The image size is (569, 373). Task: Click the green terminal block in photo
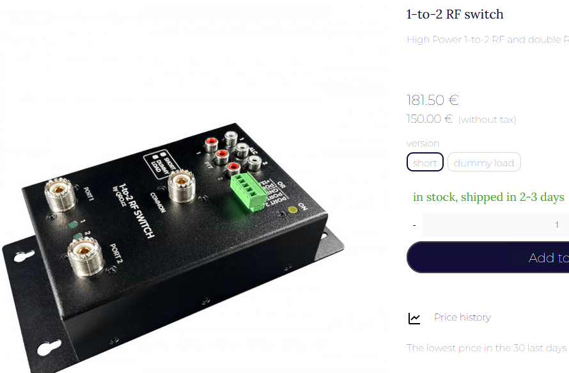coord(249,191)
